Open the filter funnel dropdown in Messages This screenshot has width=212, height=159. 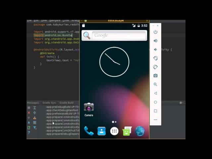[35, 128]
